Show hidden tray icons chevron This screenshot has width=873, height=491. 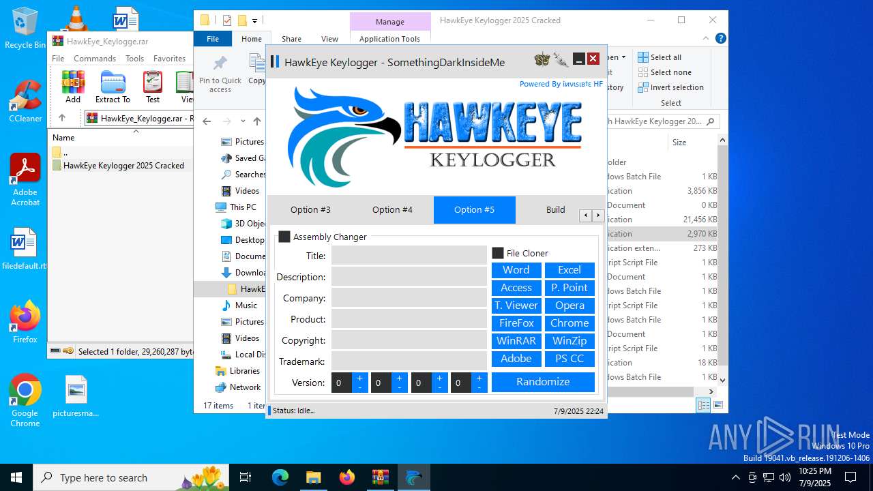[x=735, y=477]
